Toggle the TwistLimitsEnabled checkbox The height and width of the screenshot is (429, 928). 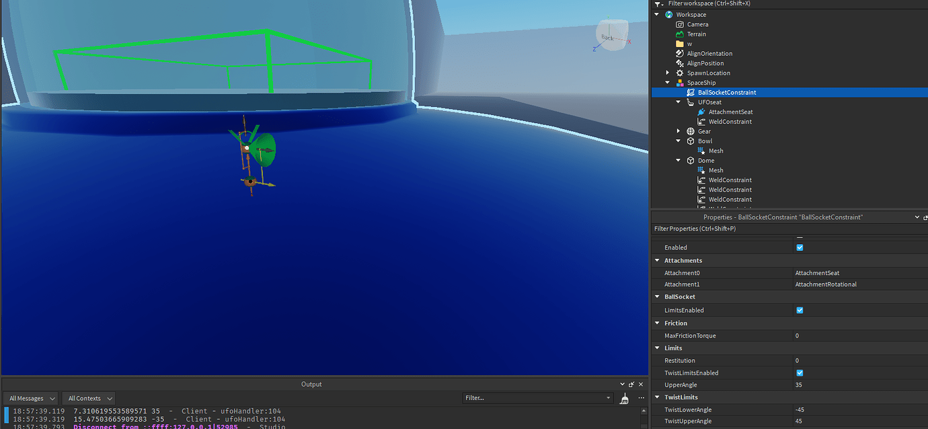pos(800,373)
